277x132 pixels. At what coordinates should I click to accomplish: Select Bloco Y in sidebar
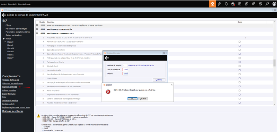point(10,58)
